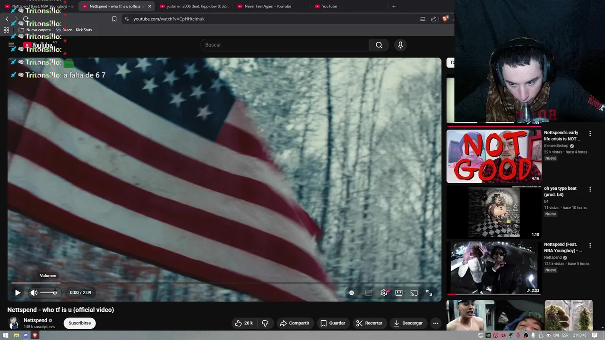Screen dimensions: 605x340
Task: Dislike the video with the thumbs-down
Action: [265, 323]
